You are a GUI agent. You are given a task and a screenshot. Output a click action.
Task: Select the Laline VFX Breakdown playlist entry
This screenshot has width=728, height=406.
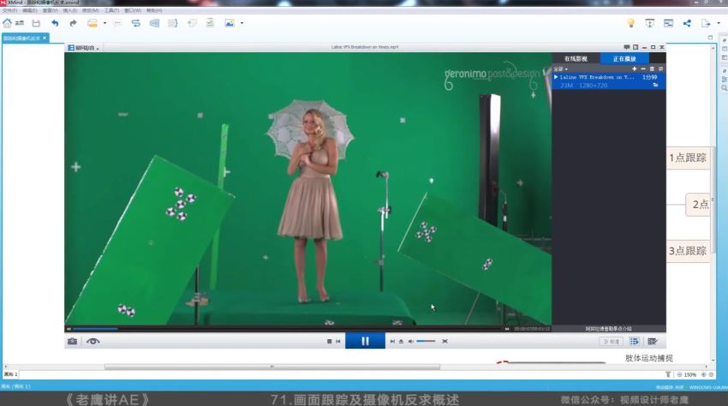click(x=609, y=81)
